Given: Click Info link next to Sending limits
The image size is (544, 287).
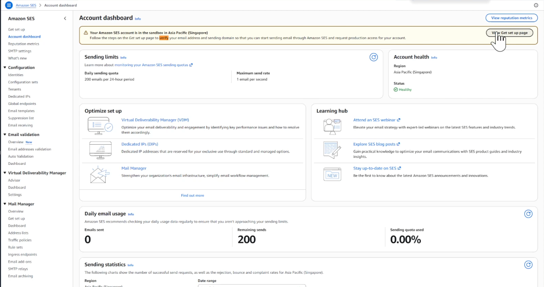Looking at the screenshot, I should [x=123, y=58].
